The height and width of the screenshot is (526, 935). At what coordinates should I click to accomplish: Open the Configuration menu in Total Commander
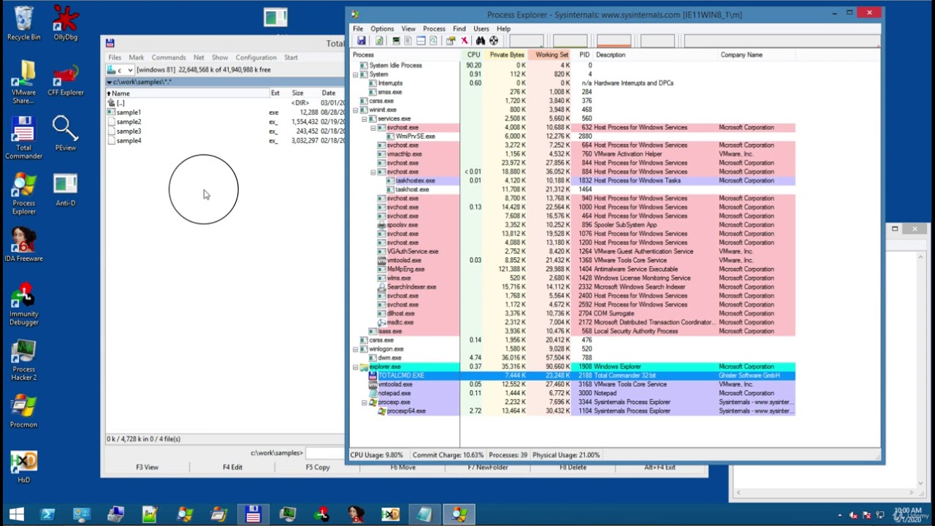click(x=256, y=57)
